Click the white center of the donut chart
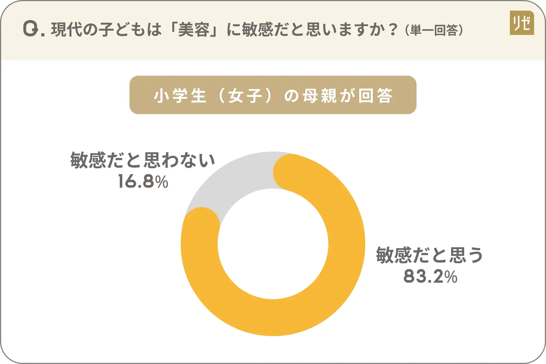The width and height of the screenshot is (546, 364). tap(273, 244)
